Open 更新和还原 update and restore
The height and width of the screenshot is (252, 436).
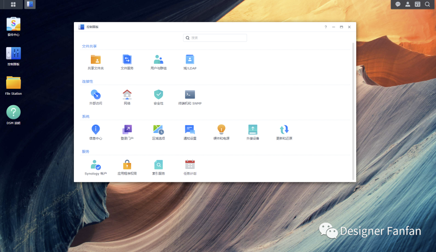[x=284, y=129]
